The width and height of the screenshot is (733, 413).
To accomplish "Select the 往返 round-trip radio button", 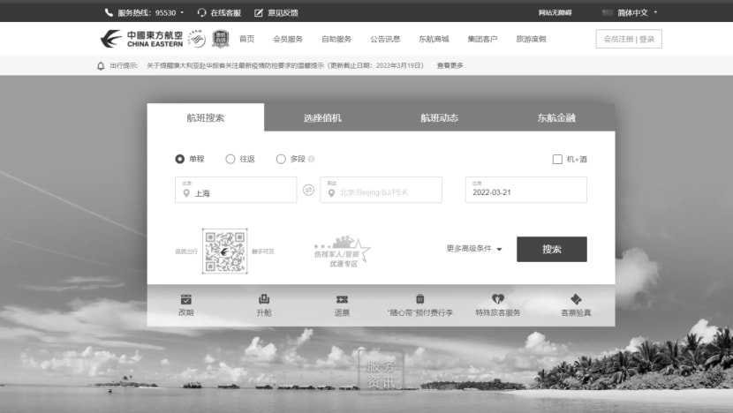I will click(230, 159).
